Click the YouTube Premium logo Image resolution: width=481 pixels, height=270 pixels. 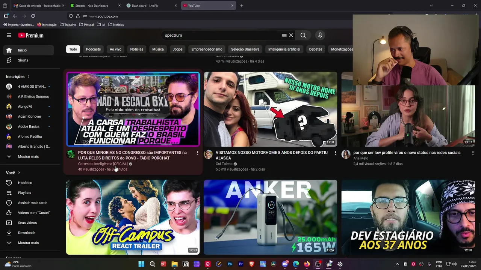[31, 35]
